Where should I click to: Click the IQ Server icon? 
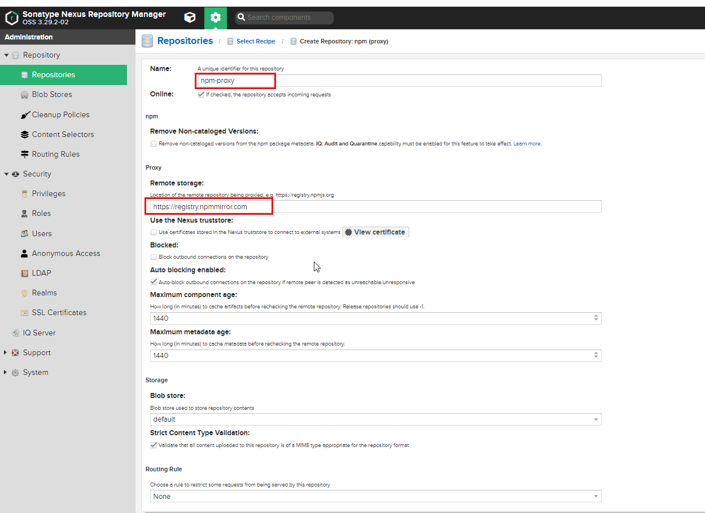16,333
